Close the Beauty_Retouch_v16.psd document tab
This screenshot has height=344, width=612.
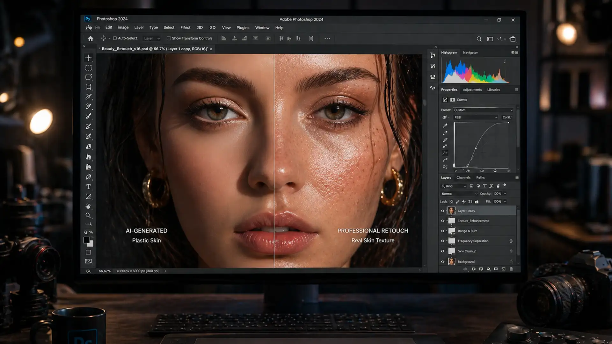[211, 49]
